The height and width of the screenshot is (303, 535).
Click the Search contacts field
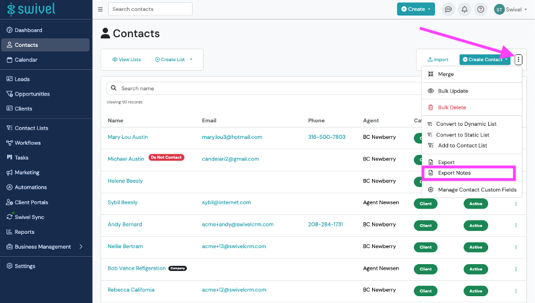click(x=150, y=9)
